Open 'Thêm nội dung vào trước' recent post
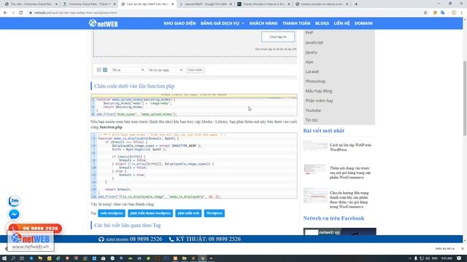 pos(350,172)
